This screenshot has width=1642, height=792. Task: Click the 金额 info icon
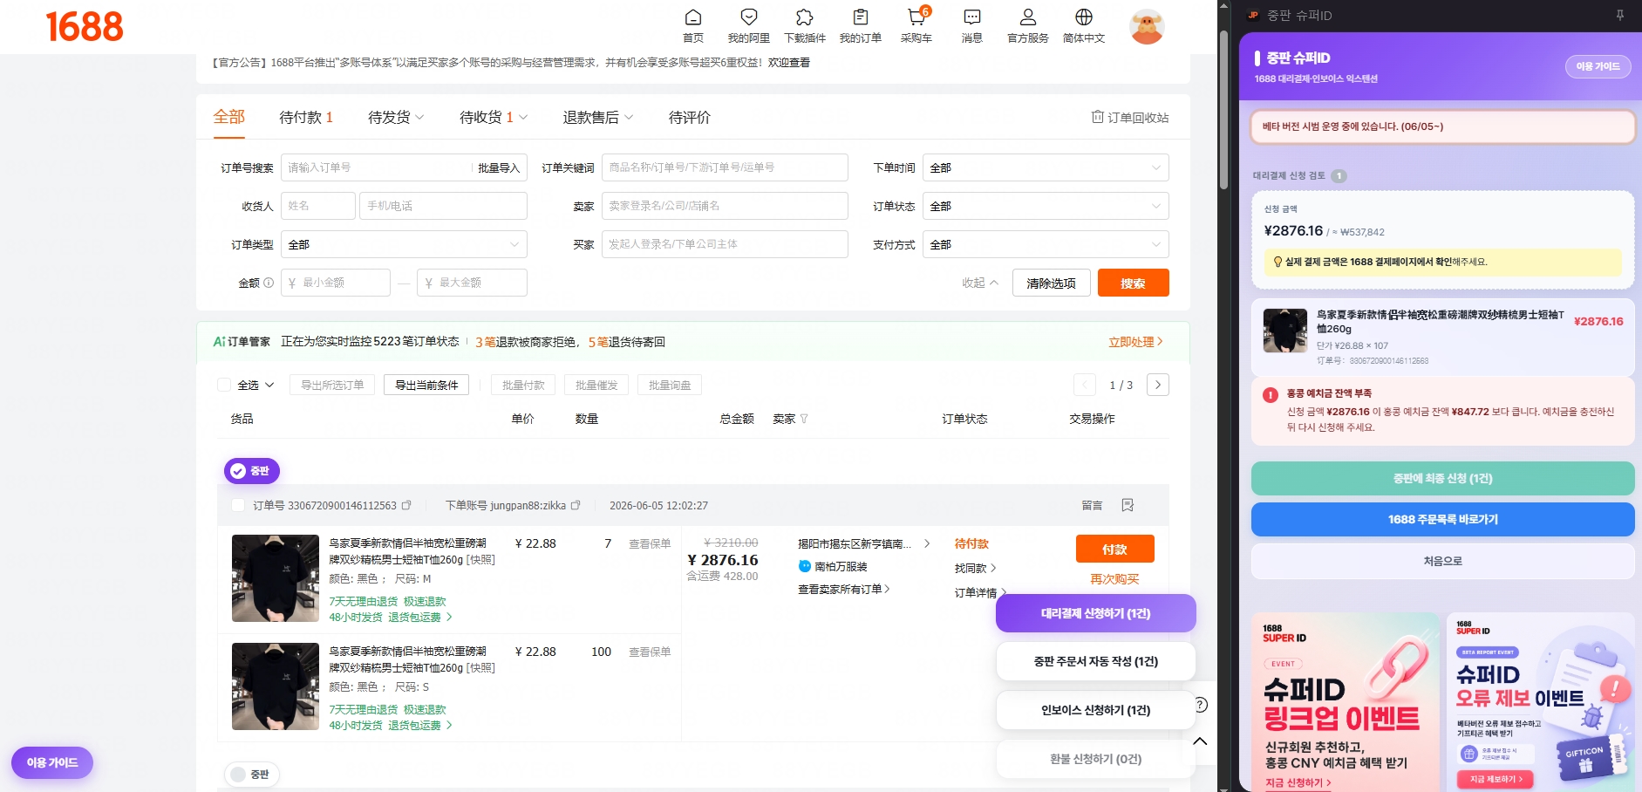pos(269,283)
